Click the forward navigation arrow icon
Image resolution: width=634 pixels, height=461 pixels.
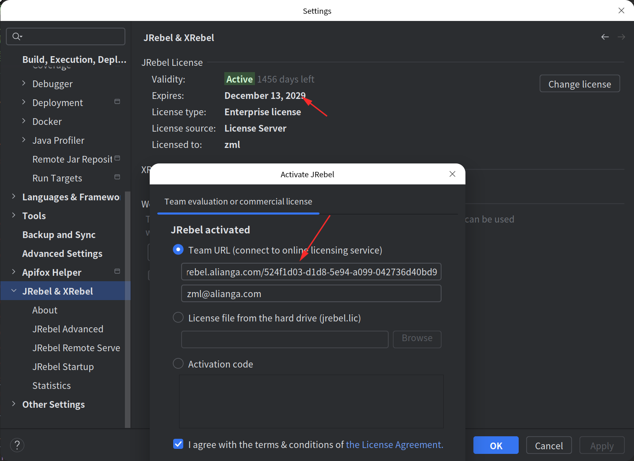tap(621, 37)
